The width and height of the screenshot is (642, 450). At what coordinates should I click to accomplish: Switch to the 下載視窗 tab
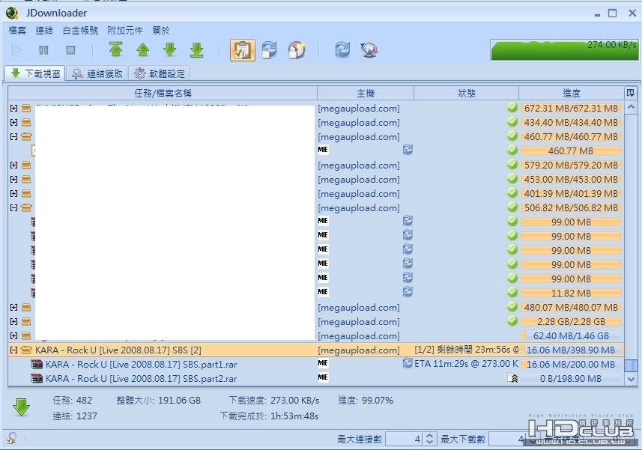(x=35, y=73)
